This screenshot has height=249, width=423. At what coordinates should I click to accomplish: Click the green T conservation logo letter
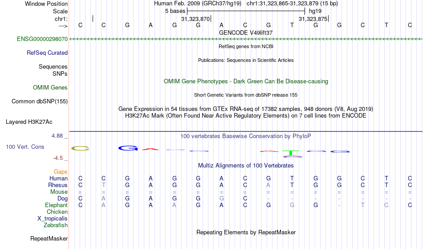(291, 153)
